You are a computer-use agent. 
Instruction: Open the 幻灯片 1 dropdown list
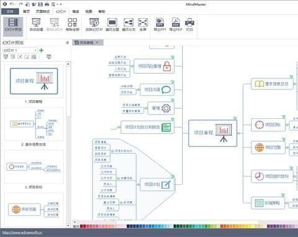pos(20,50)
